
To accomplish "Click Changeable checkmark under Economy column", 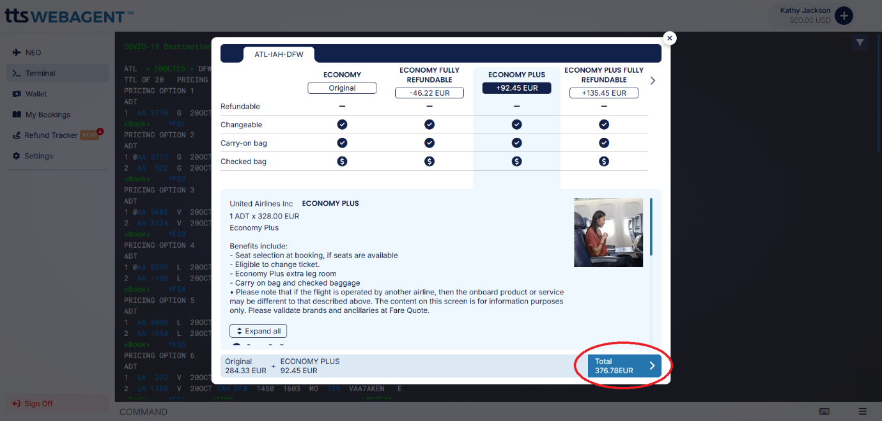I will pos(342,125).
